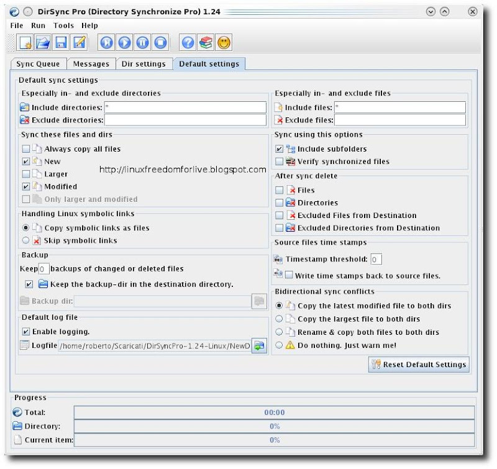Select Skip symbolic links option
This screenshot has width=497, height=469.
click(26, 240)
